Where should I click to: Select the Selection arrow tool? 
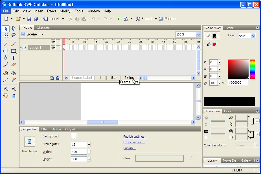(x=6, y=29)
